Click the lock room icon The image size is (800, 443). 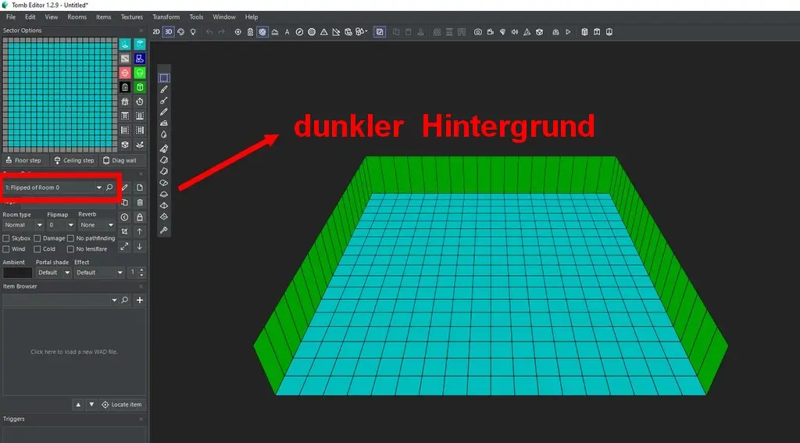point(139,217)
